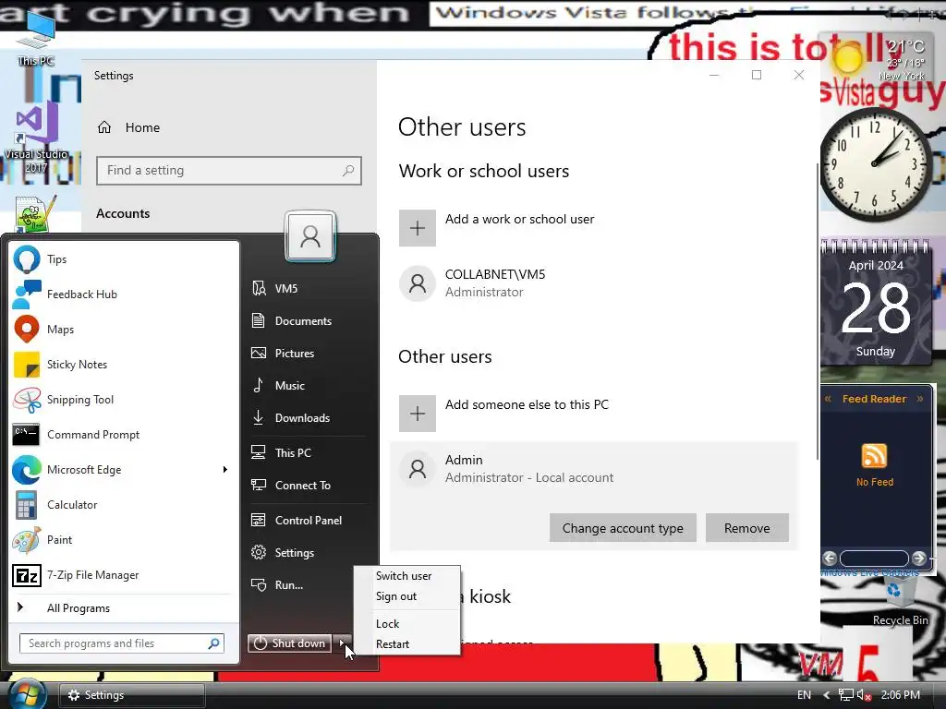Image resolution: width=946 pixels, height=709 pixels.
Task: Open Control Panel
Action: [308, 521]
